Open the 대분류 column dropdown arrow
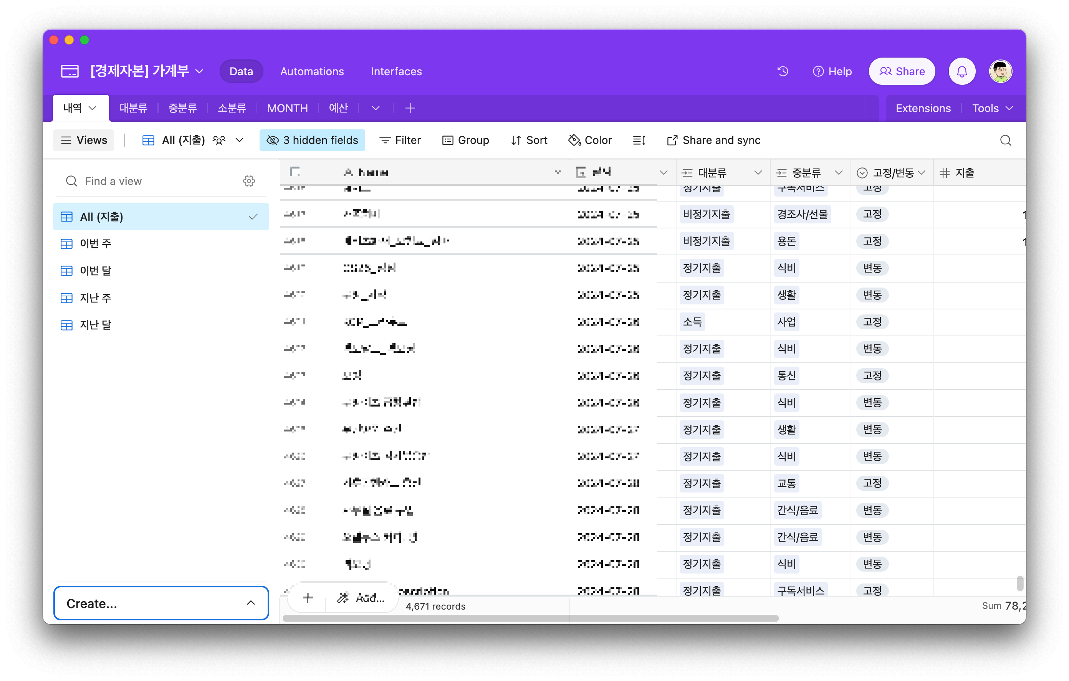Screen dimensions: 1069x681 click(758, 173)
